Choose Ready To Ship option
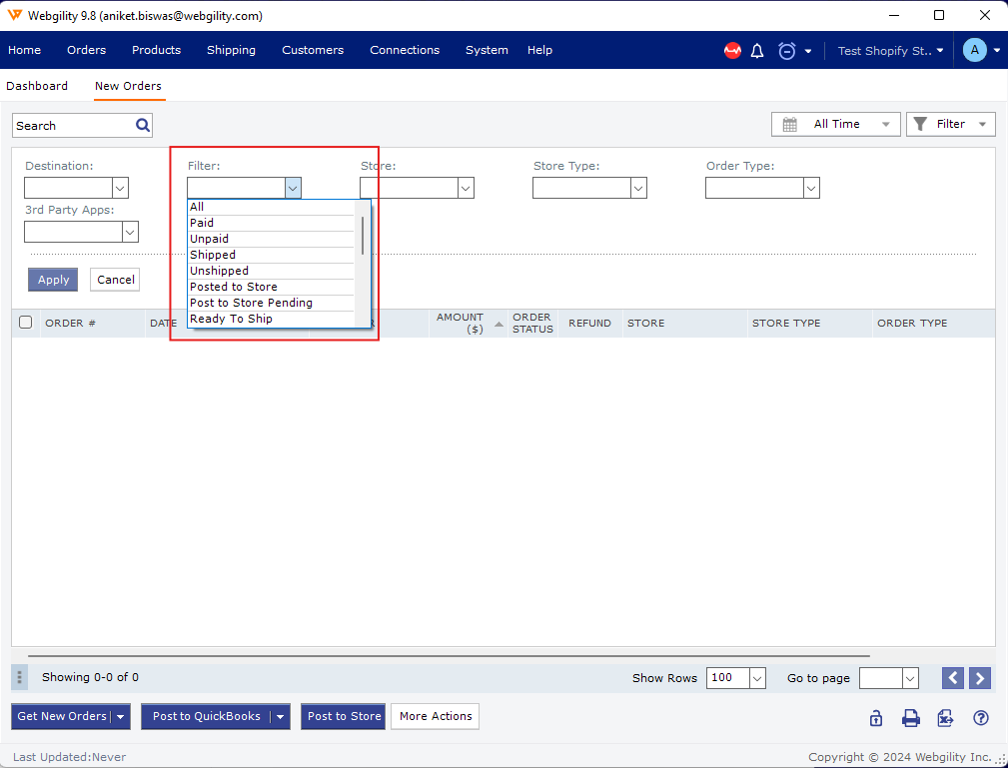 click(271, 319)
